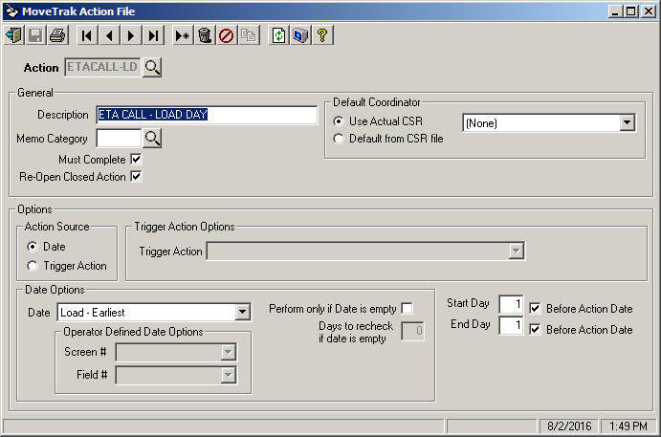Click the green refresh icon
Image resolution: width=661 pixels, height=437 pixels.
tap(278, 35)
